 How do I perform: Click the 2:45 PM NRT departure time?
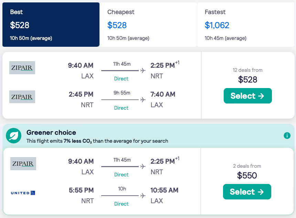pos(81,94)
